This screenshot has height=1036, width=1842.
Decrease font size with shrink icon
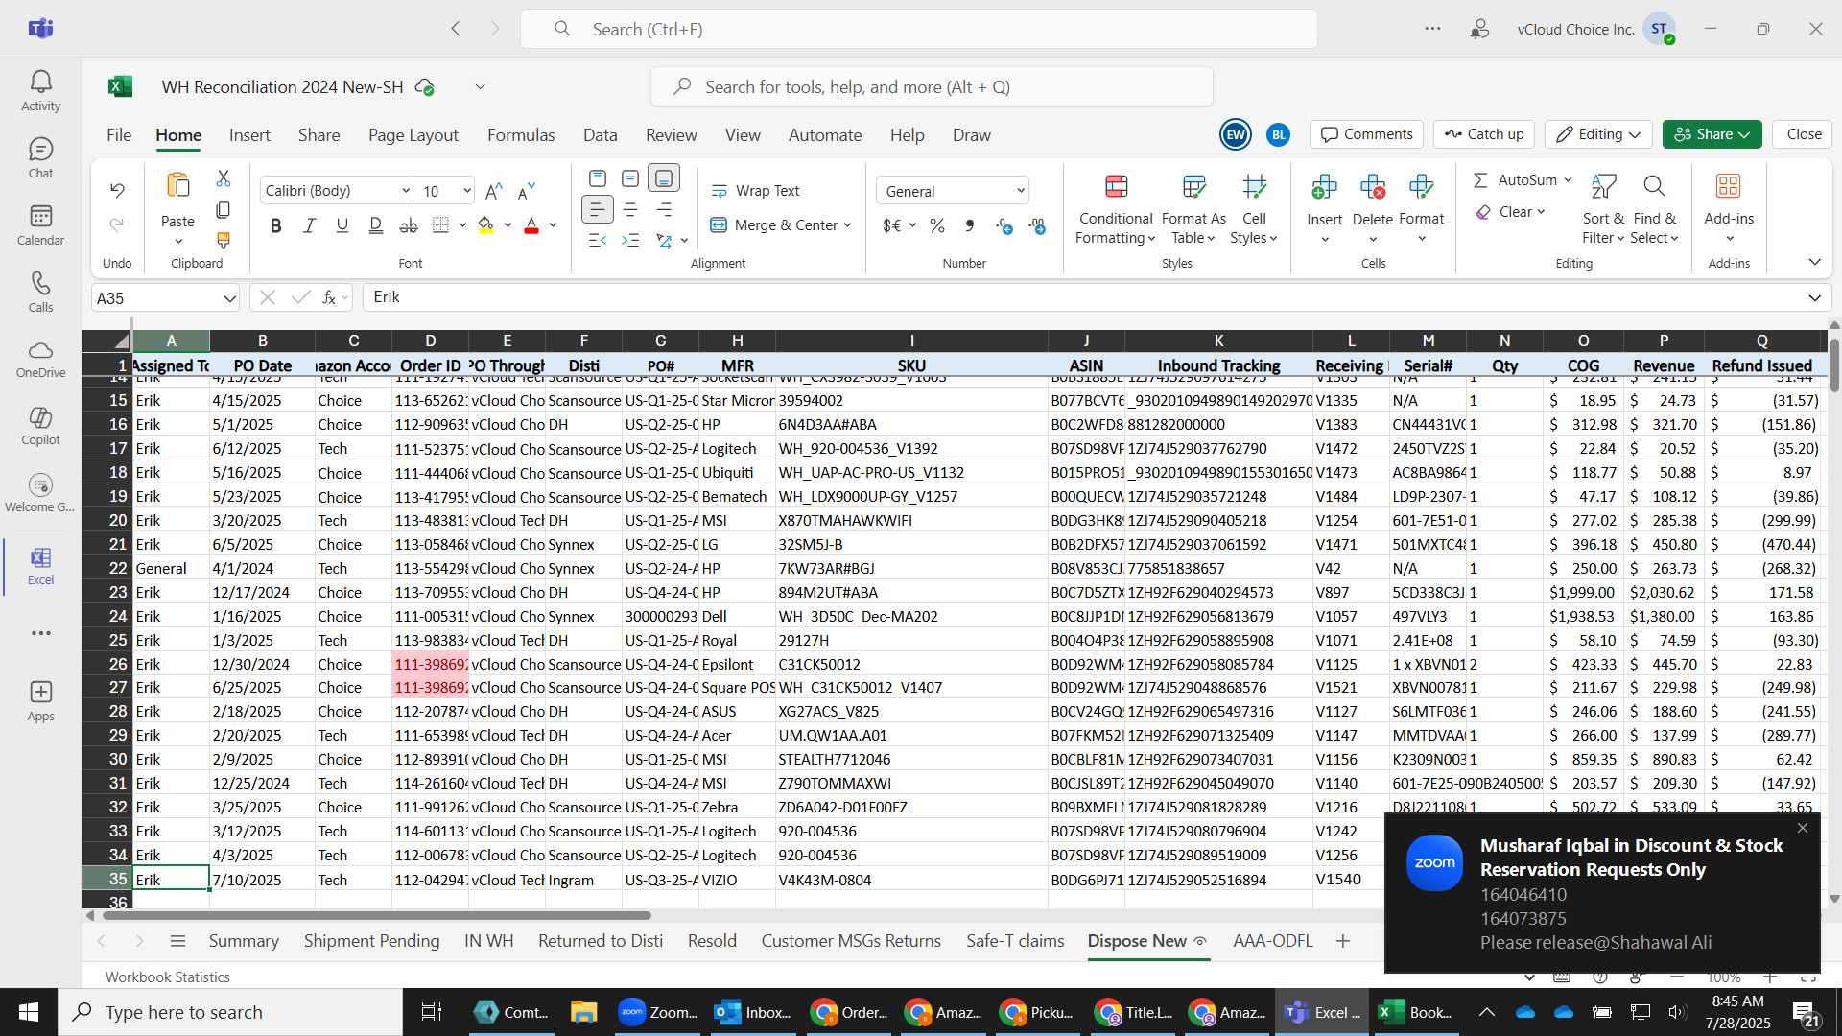526,191
